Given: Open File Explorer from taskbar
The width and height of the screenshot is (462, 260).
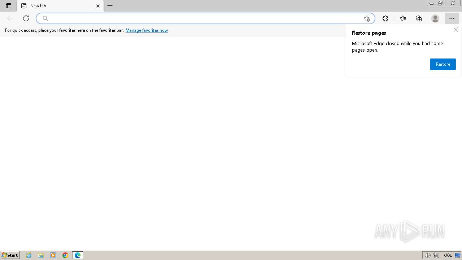Looking at the screenshot, I should (x=41, y=255).
